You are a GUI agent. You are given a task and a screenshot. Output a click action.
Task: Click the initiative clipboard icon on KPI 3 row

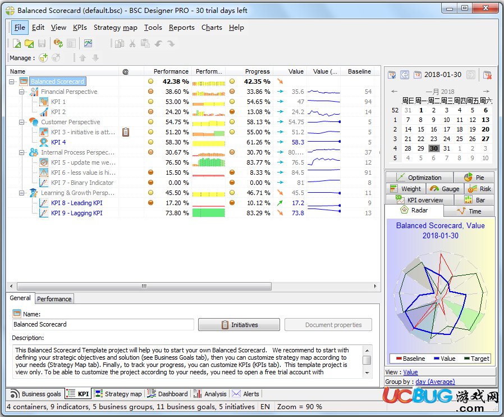126,132
